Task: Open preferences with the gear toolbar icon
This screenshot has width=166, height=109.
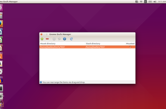Action: (54, 39)
